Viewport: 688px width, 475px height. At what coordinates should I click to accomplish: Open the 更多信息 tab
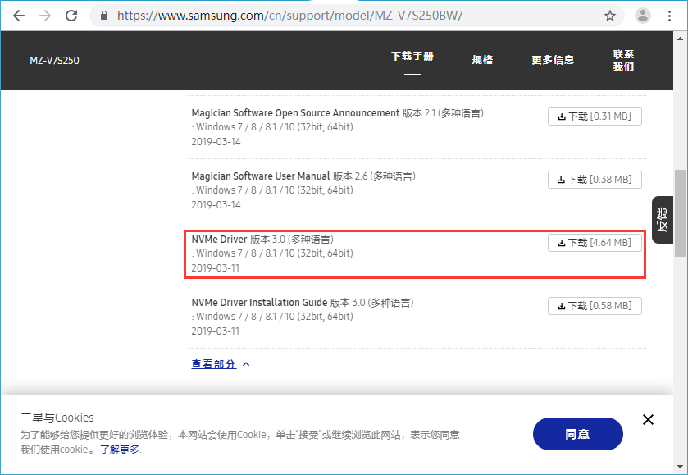pos(553,60)
